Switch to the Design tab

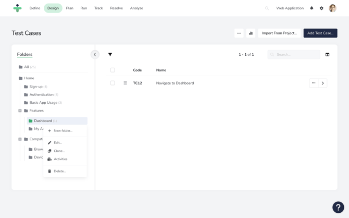coord(53,8)
